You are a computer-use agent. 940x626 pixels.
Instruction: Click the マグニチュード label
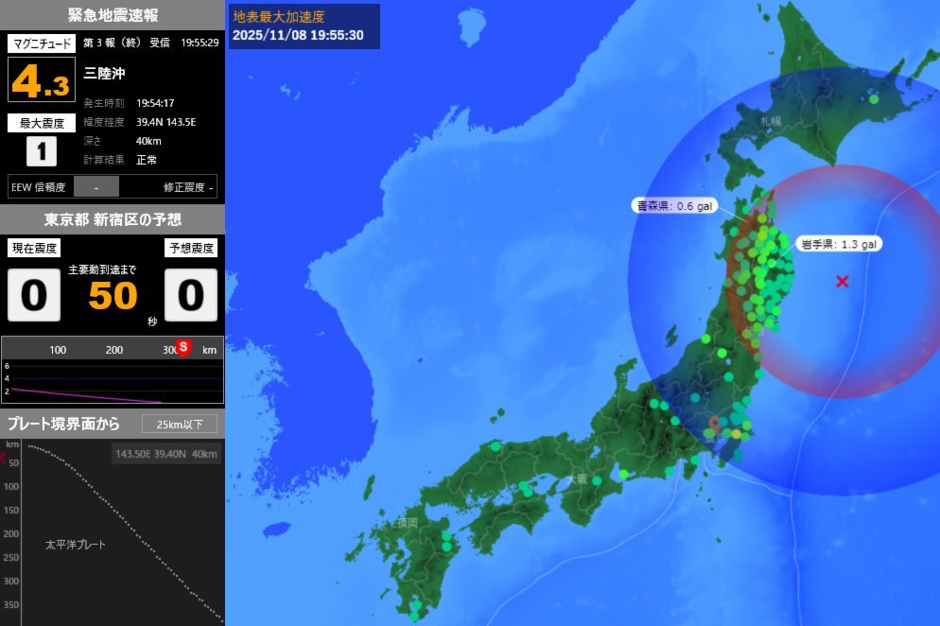[42, 43]
